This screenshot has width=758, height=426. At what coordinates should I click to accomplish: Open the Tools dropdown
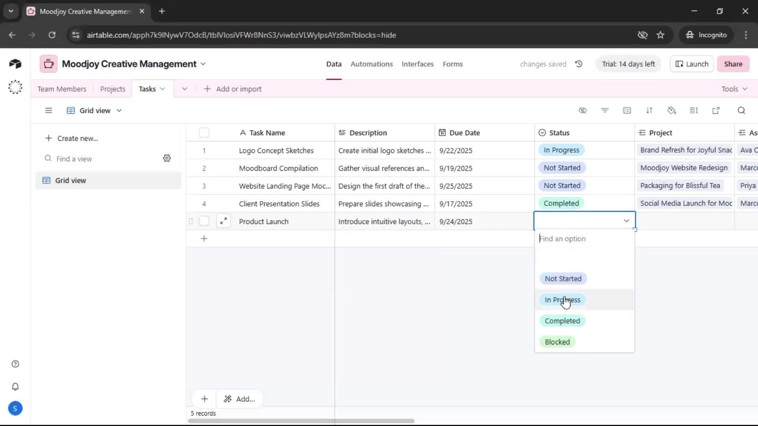coord(734,89)
